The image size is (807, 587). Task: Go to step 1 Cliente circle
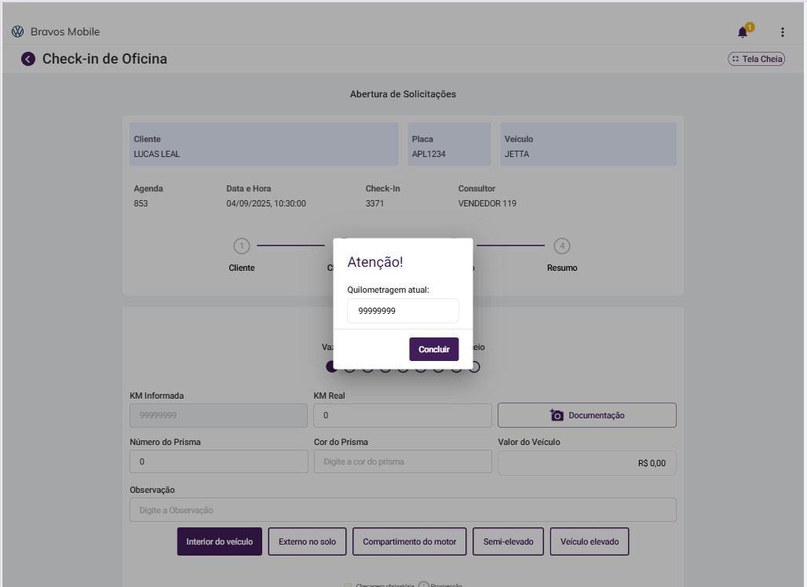[242, 246]
